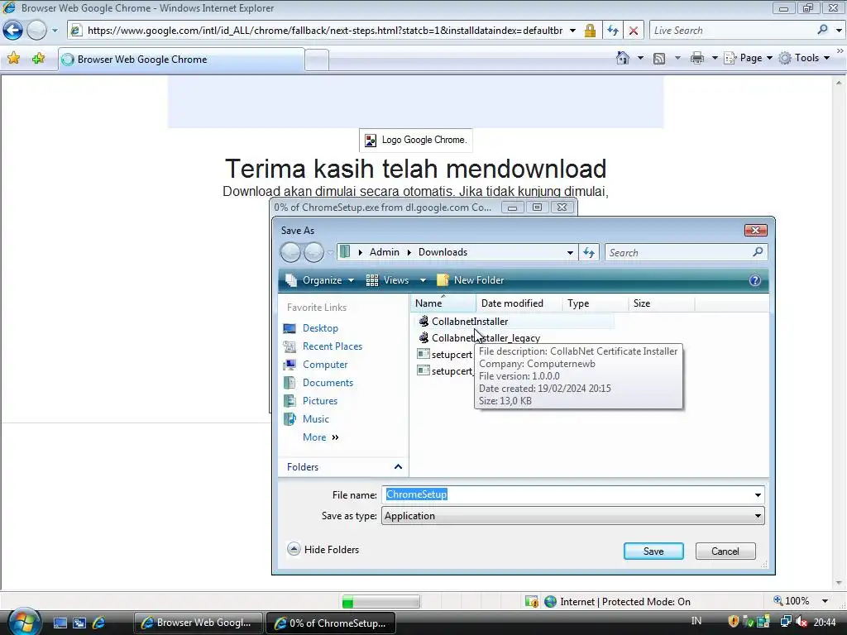Click security shield tray icon
Screen dimensions: 847x635
[x=734, y=622]
